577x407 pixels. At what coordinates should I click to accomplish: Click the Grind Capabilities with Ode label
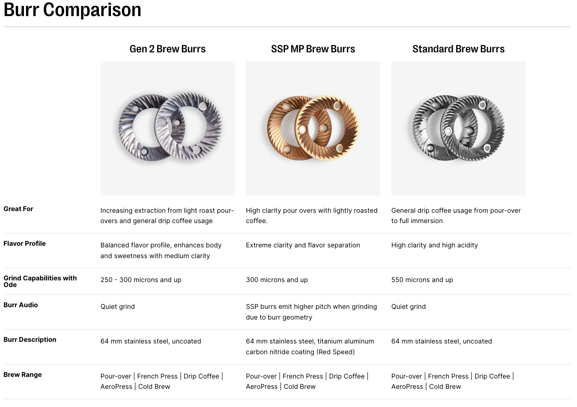coord(40,281)
